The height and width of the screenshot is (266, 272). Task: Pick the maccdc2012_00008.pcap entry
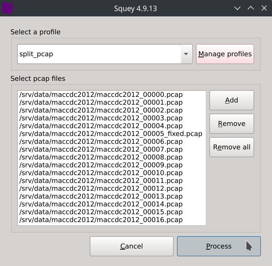tap(101, 157)
